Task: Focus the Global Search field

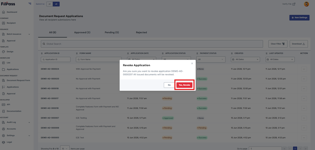Action: (152, 44)
